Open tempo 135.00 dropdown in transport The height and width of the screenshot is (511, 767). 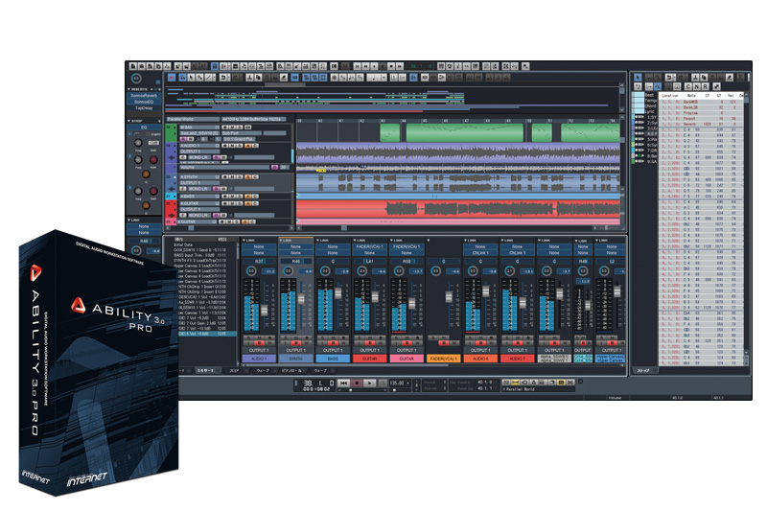click(408, 383)
